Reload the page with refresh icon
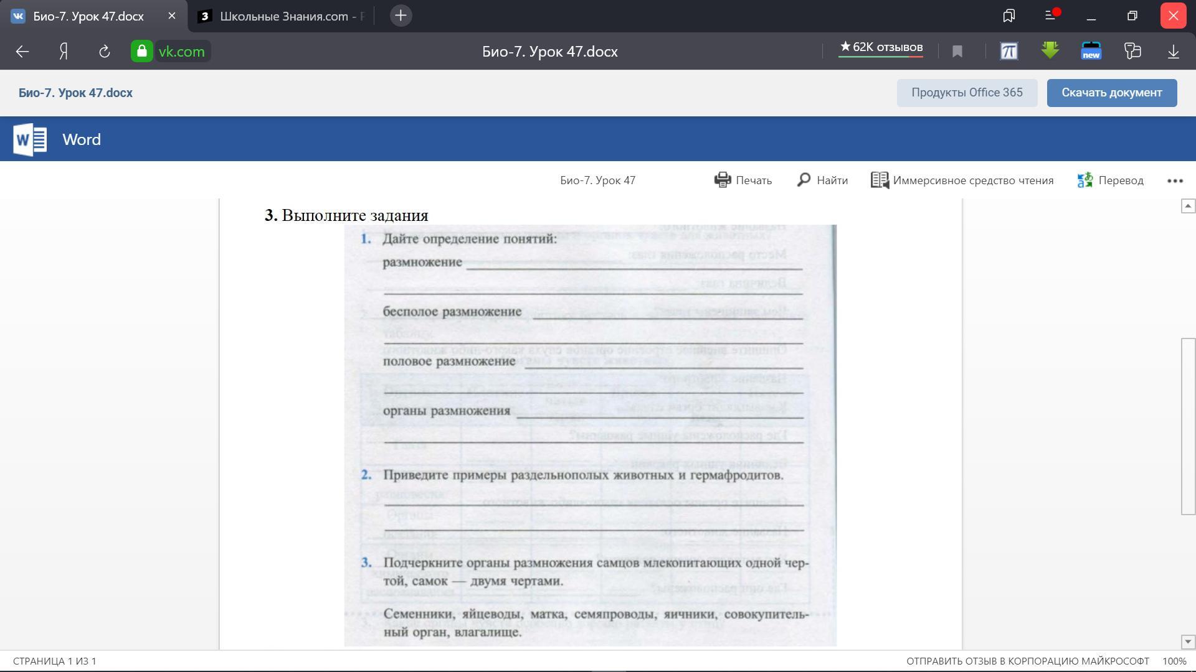 pyautogui.click(x=105, y=52)
